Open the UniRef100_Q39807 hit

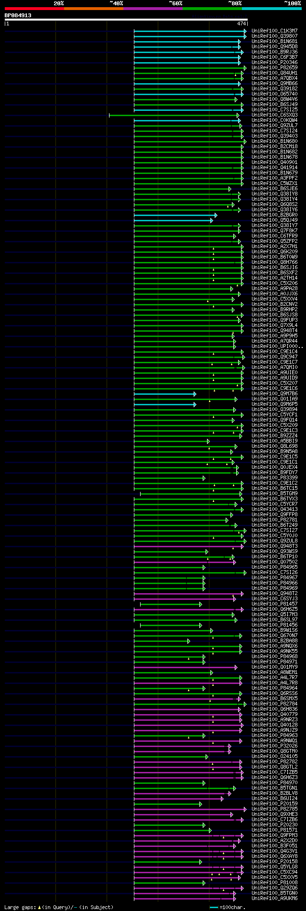tap(274, 36)
